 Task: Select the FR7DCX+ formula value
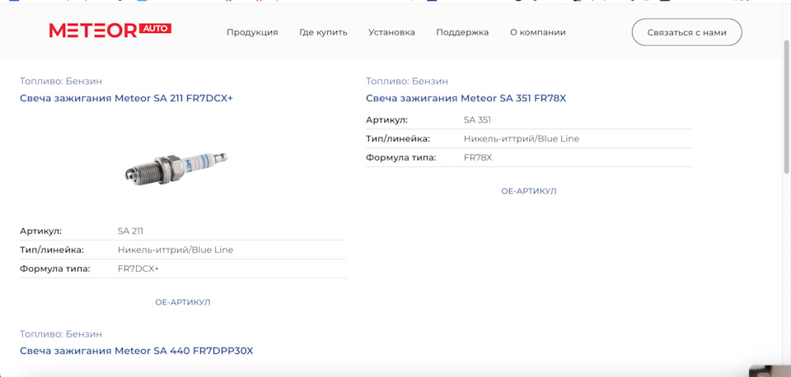138,268
